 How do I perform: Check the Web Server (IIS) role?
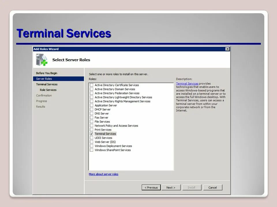point(91,142)
